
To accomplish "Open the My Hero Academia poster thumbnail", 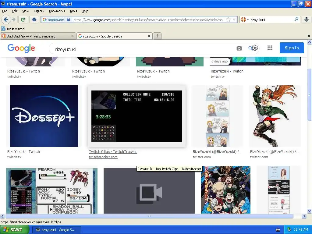I will (226, 190).
